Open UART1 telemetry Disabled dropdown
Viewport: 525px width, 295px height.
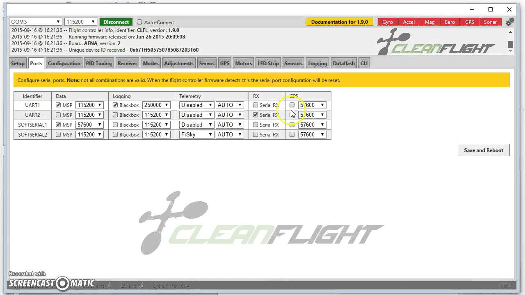(x=196, y=105)
